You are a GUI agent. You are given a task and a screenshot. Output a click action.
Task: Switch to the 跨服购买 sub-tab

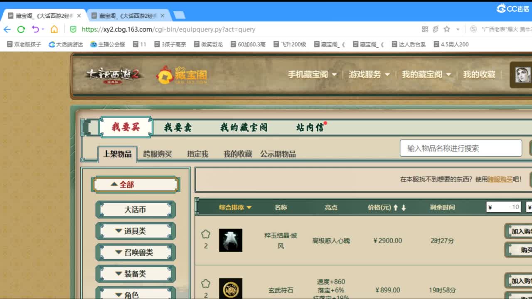(158, 154)
